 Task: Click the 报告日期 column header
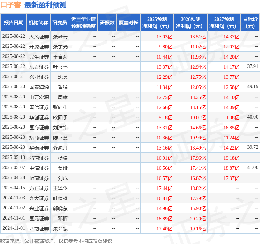[x=13, y=23]
